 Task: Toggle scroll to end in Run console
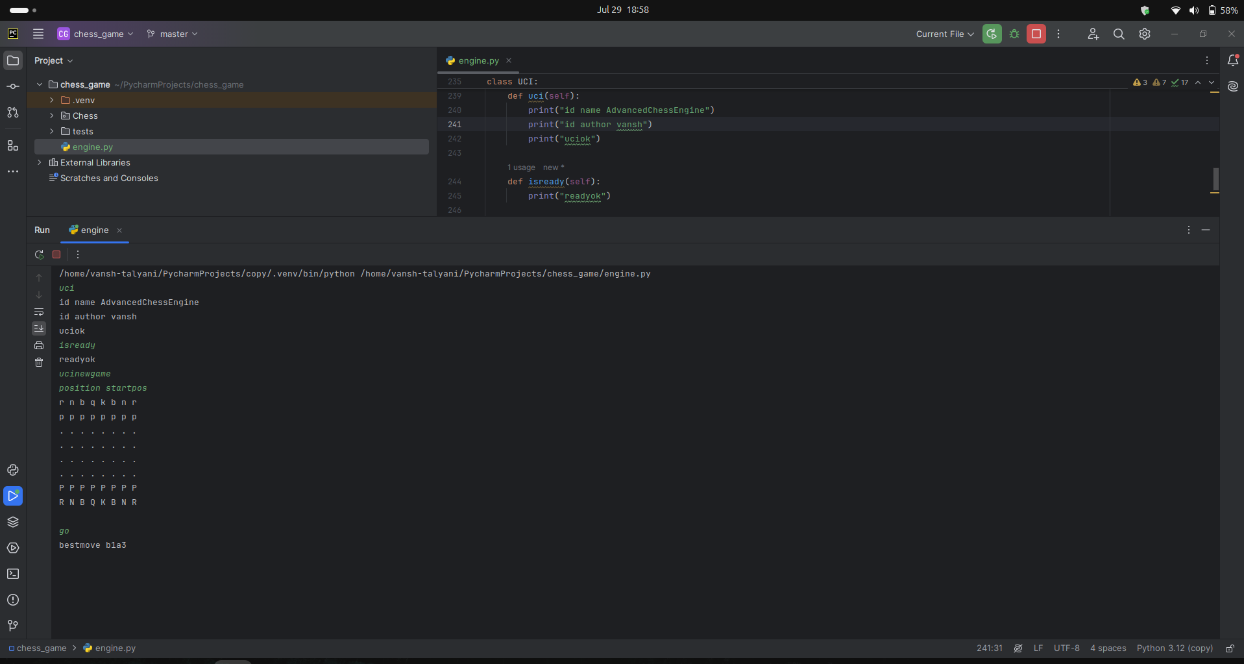pos(39,328)
